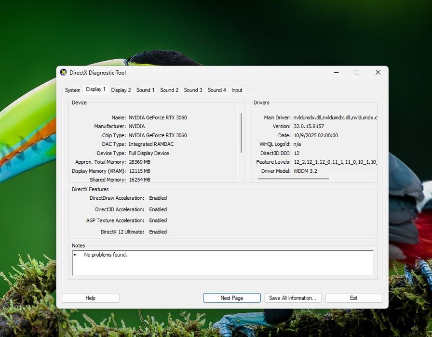Click the 28369 MB total memory value
This screenshot has width=432, height=337.
pyautogui.click(x=140, y=162)
